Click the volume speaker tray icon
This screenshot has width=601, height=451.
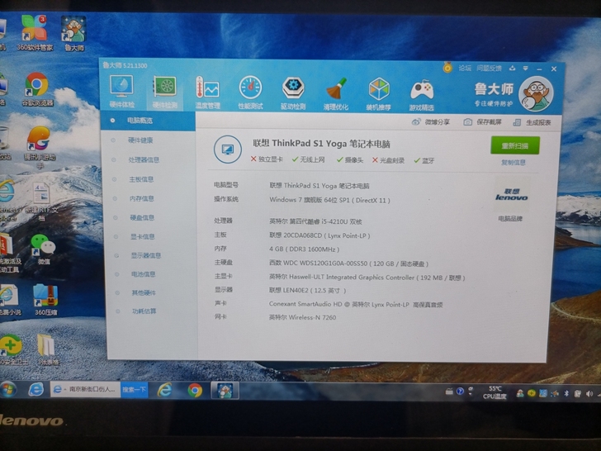click(x=589, y=394)
